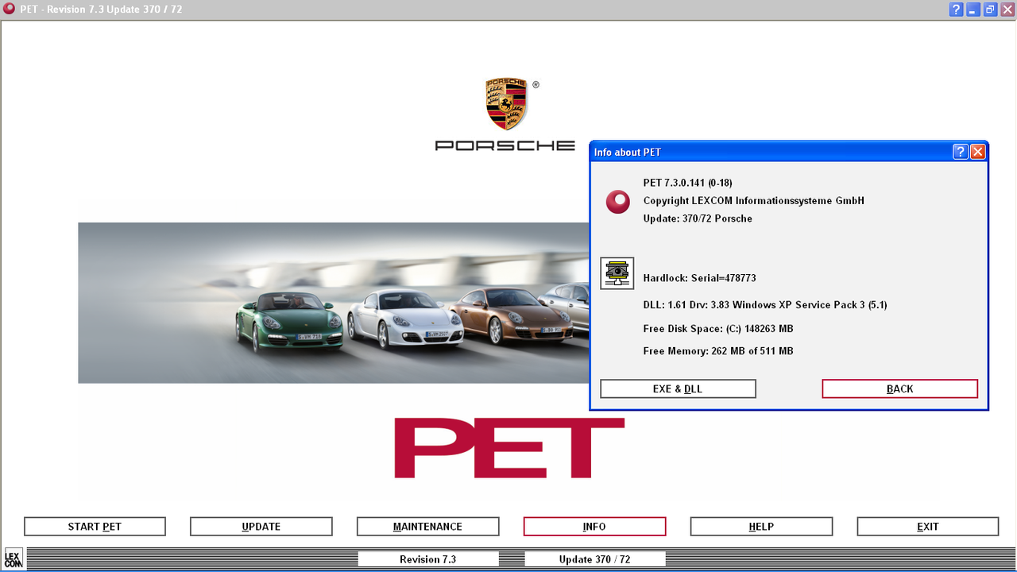Viewport: 1017px width, 572px height.
Task: Click the PET icon in main title bar
Action: (x=10, y=9)
